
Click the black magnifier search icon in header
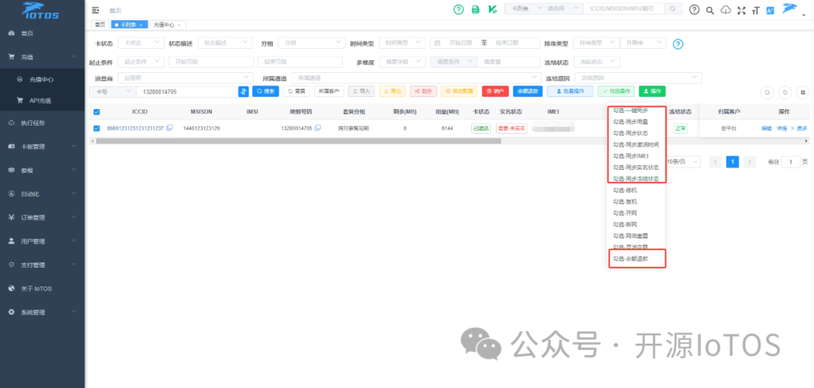click(710, 10)
